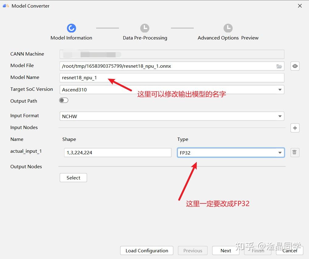Viewport: 309px width, 259px height.
Task: Click the Select button under Output Nodes
Action: [73, 178]
